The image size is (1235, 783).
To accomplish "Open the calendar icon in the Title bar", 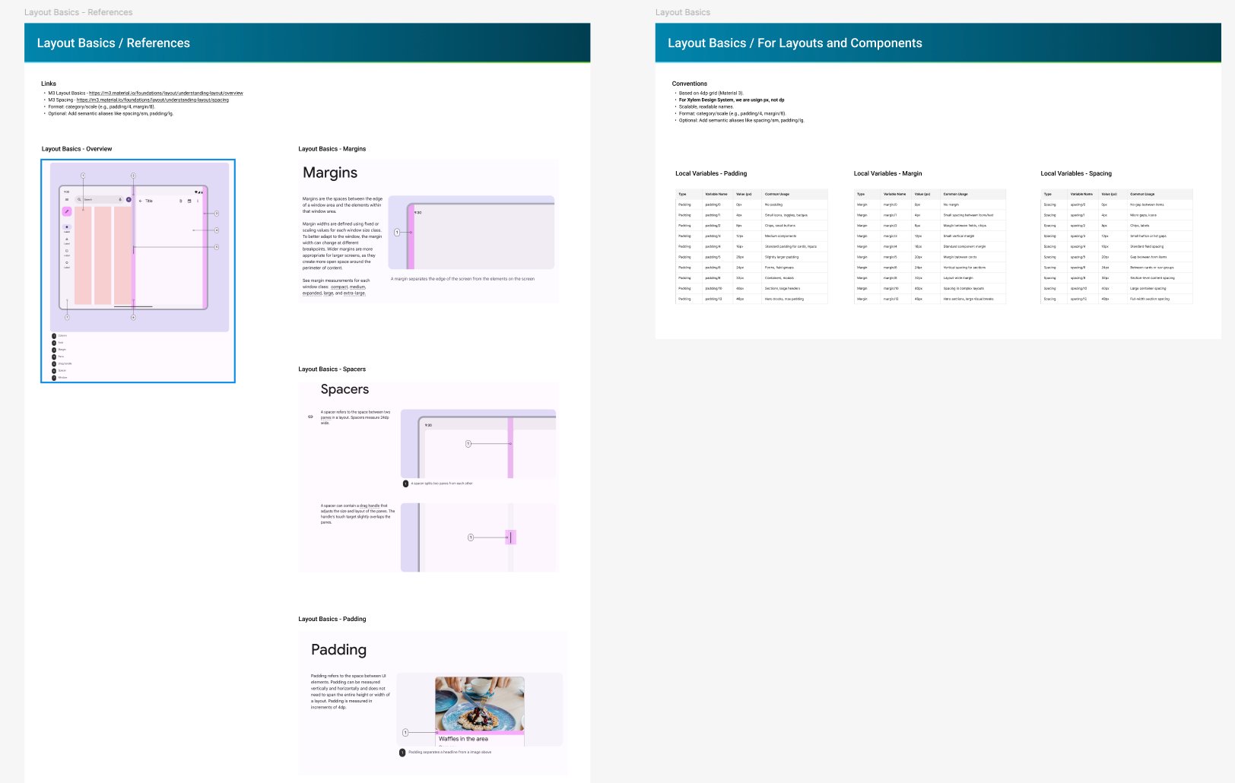I will [x=189, y=201].
